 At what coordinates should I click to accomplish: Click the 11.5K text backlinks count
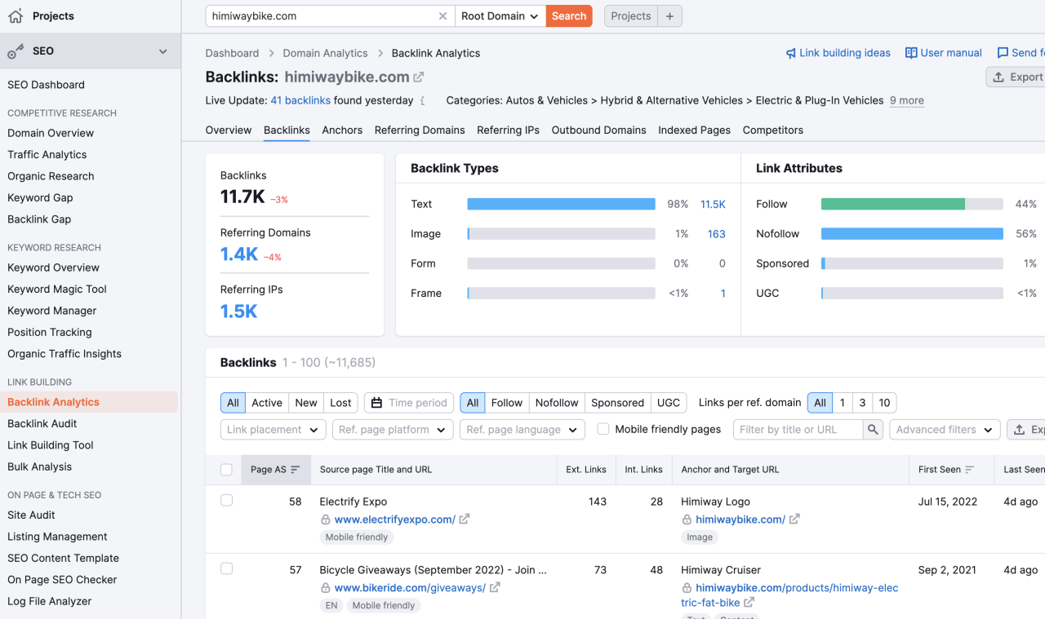(x=713, y=205)
